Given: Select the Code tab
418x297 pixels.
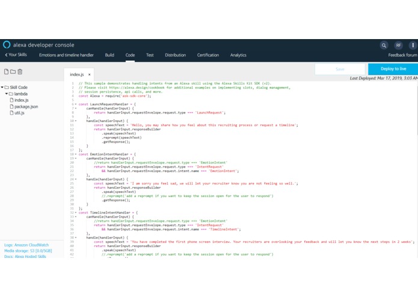Looking at the screenshot, I should click(130, 55).
